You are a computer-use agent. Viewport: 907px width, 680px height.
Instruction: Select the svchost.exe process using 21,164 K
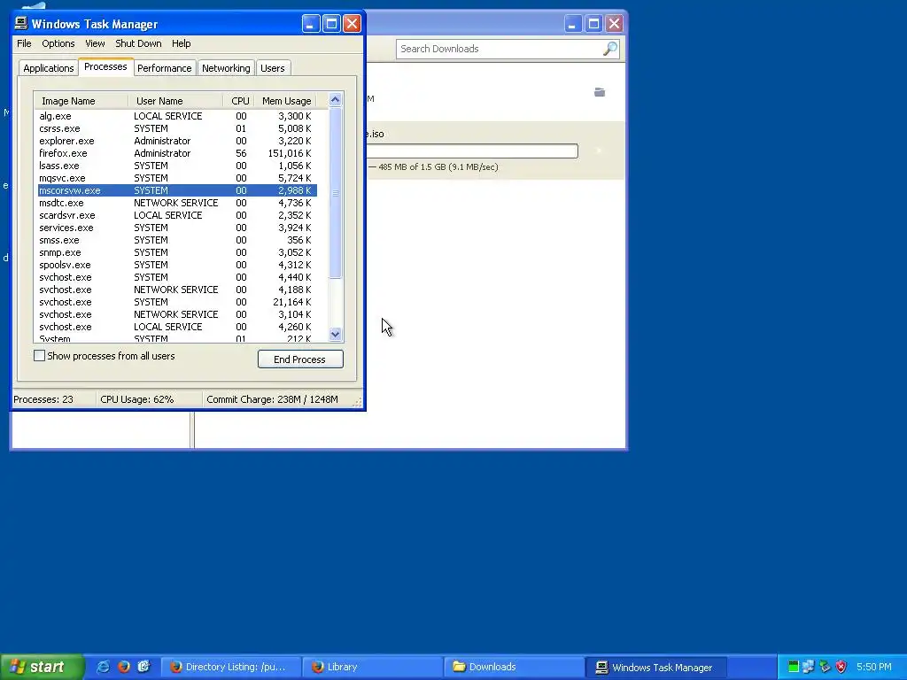point(176,302)
